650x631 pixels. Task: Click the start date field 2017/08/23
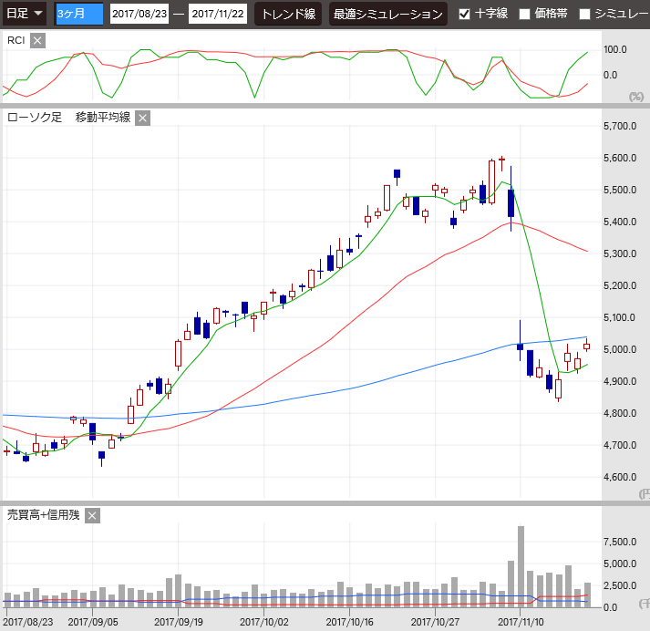[x=139, y=14]
